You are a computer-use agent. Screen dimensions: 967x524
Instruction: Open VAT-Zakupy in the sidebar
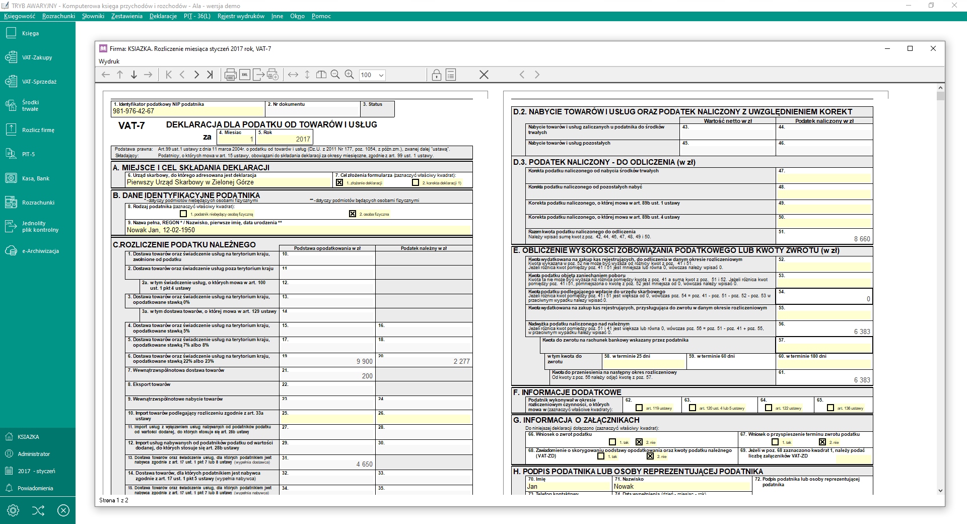click(x=37, y=57)
